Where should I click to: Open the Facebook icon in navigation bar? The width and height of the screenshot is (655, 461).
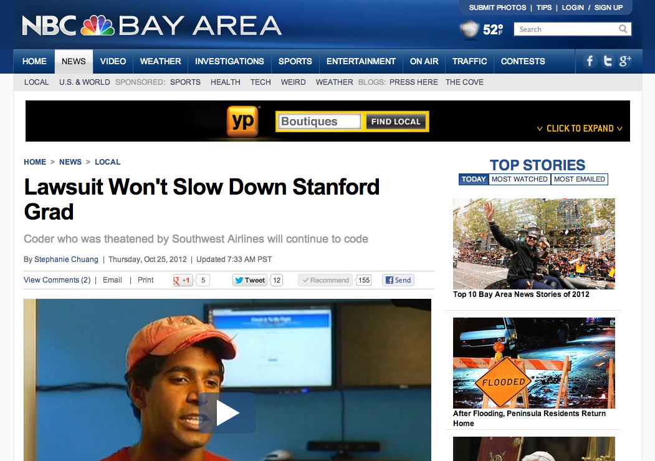(590, 61)
